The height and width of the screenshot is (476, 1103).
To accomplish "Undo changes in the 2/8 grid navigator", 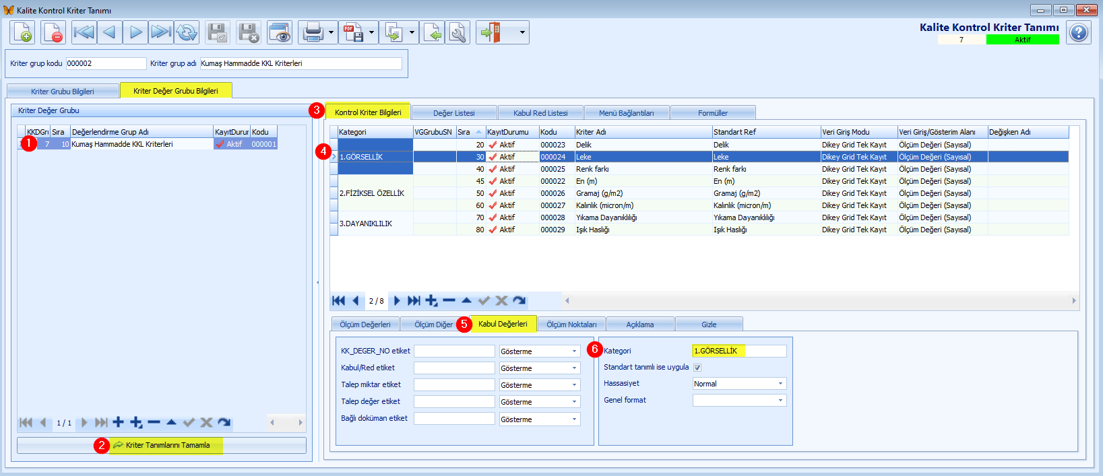I will [x=519, y=300].
